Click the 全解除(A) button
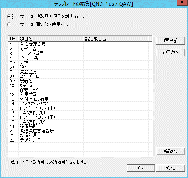The height and width of the screenshot is (178, 188). (171, 52)
